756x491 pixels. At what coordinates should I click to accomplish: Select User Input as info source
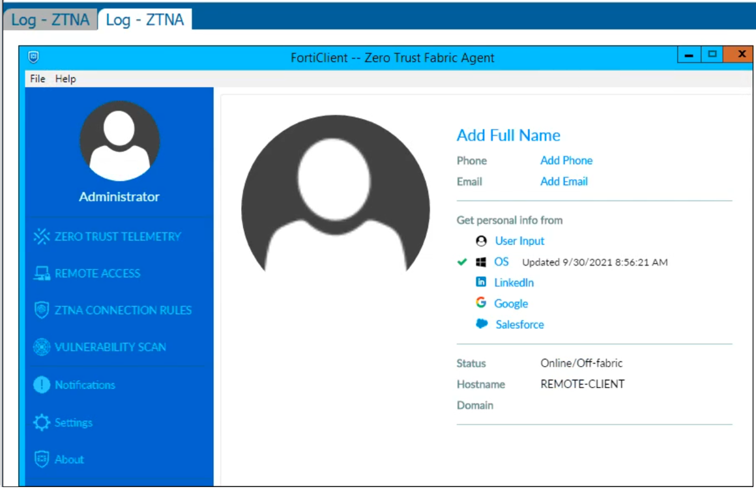(519, 241)
